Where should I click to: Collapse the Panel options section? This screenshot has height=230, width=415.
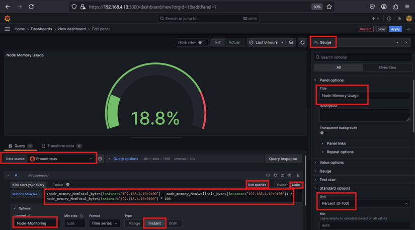click(331, 80)
